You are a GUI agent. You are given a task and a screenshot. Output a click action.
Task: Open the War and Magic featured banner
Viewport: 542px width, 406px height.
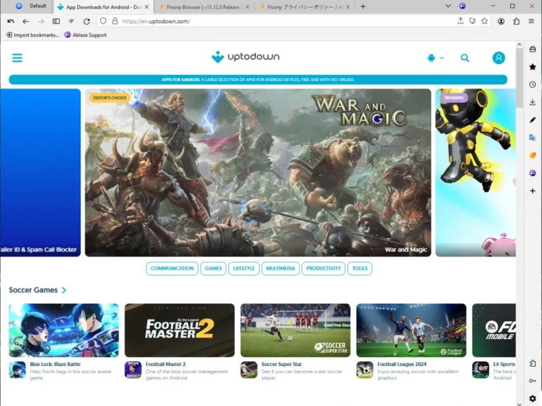(258, 173)
